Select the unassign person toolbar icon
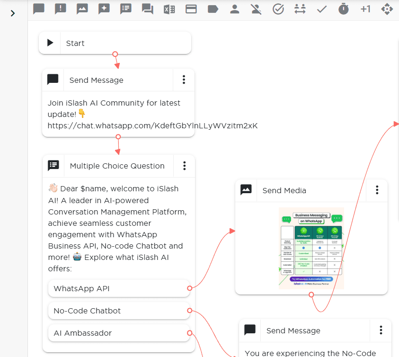Image resolution: width=399 pixels, height=357 pixels. tap(256, 9)
